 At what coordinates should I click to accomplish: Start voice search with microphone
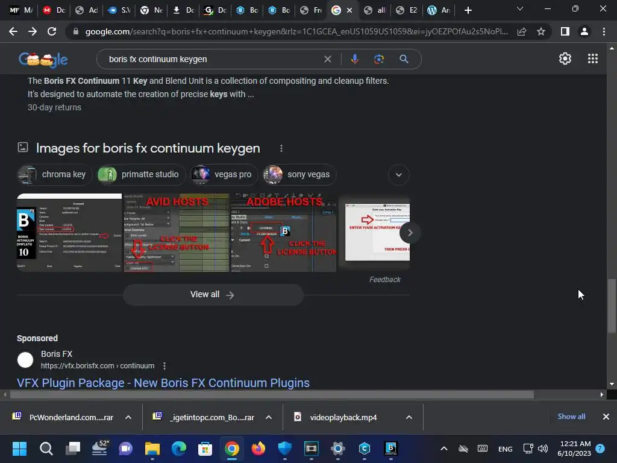354,59
